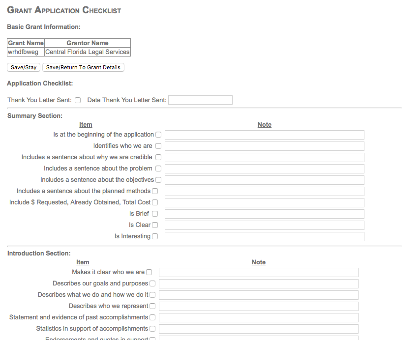Tick 'Is at the beginning of the application'
Screen dimensions: 420x340
(158, 135)
